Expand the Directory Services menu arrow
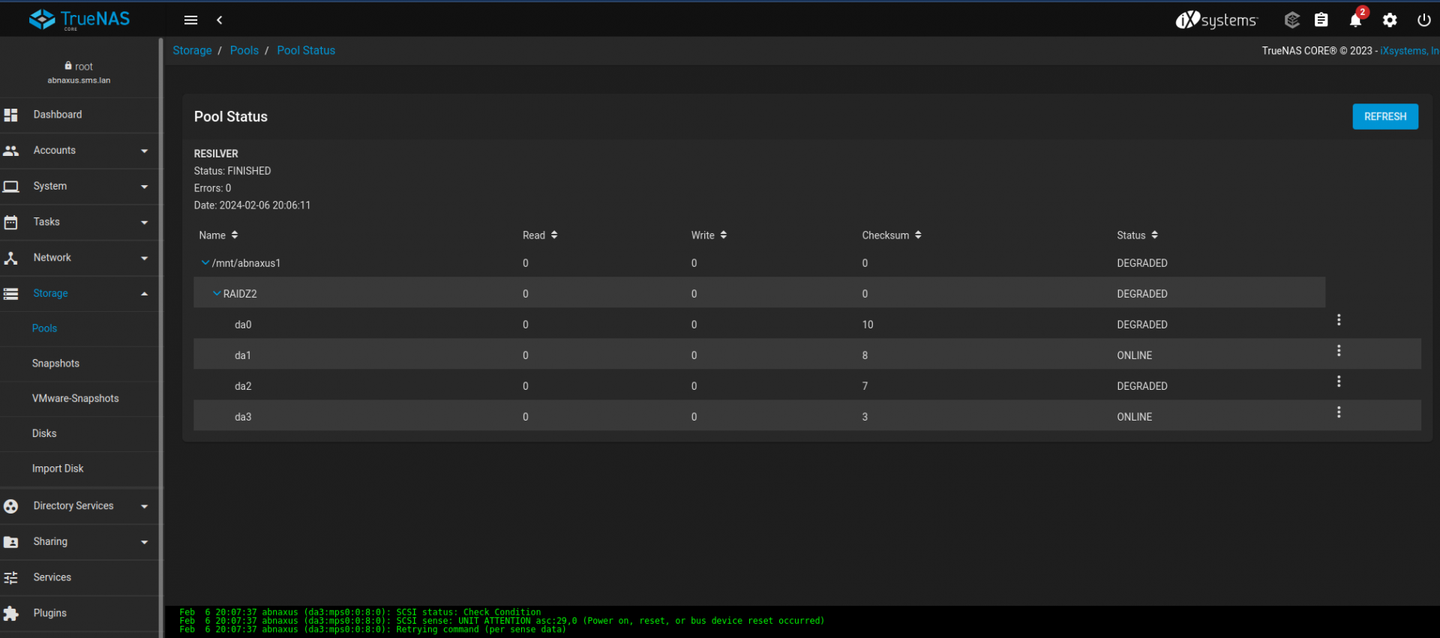 [x=144, y=507]
